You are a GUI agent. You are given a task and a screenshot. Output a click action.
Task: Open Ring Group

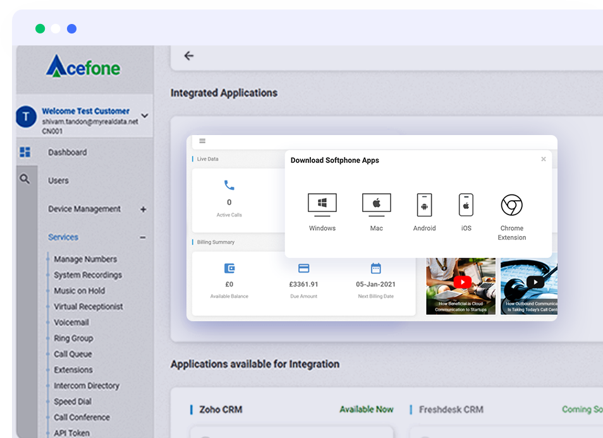73,338
